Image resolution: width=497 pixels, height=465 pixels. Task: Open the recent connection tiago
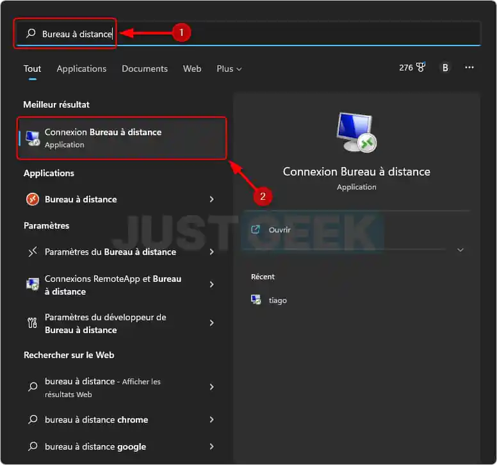coord(278,300)
